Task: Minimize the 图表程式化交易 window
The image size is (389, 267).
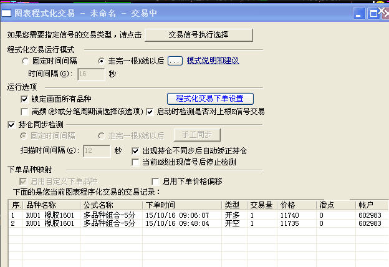Action: pyautogui.click(x=360, y=13)
